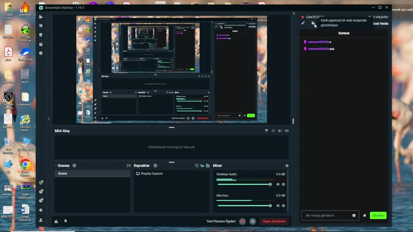This screenshot has height=232, width=413.
Task: Edit stream info with pencil icon
Action: click(x=303, y=23)
